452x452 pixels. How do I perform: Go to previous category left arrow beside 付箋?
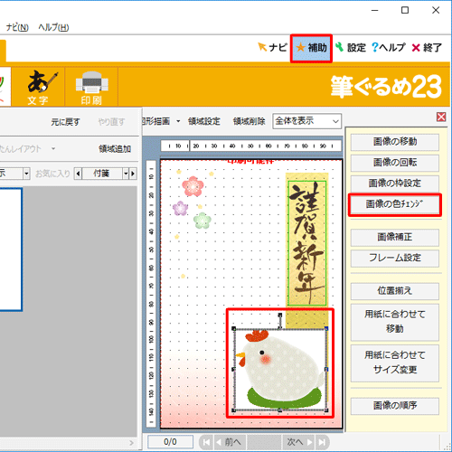(78, 174)
